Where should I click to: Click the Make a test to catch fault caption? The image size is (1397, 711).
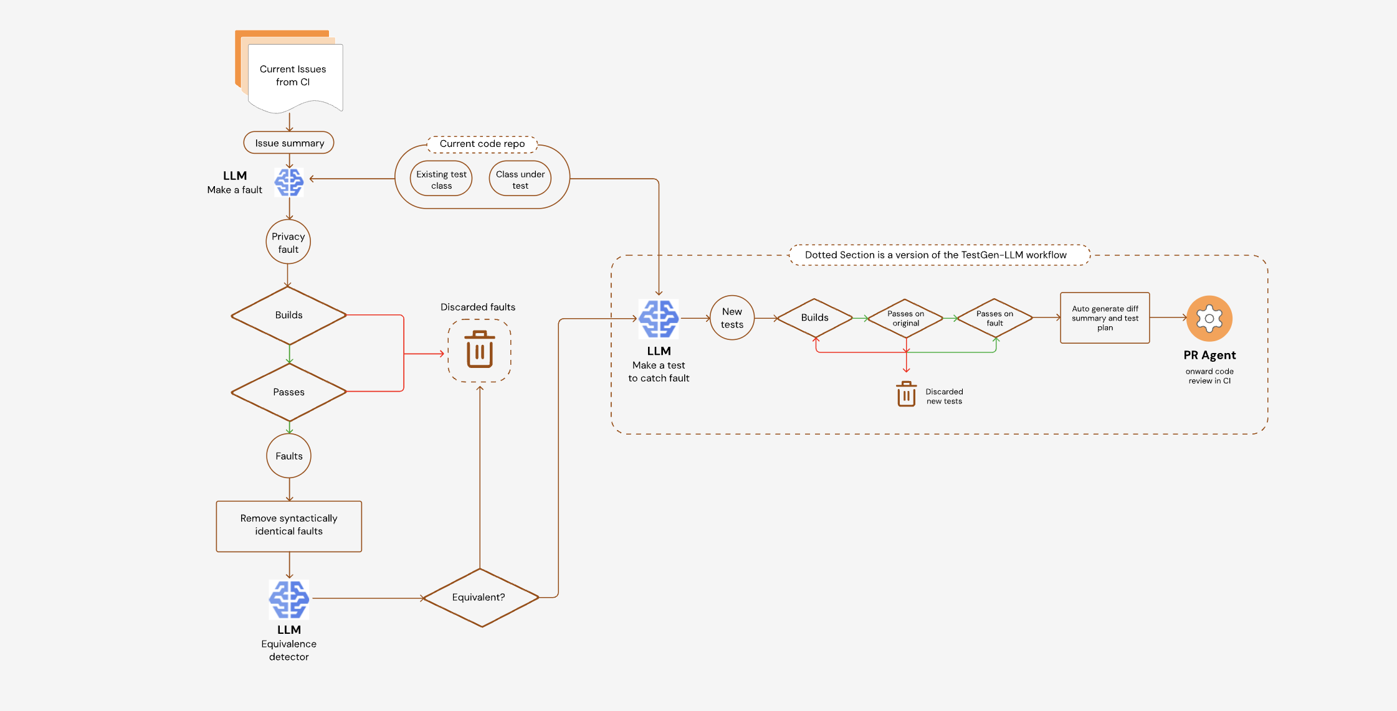tap(659, 372)
